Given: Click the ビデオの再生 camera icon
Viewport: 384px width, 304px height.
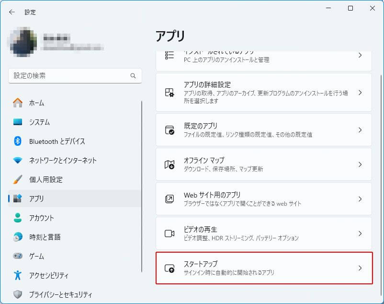Looking at the screenshot, I should point(169,234).
